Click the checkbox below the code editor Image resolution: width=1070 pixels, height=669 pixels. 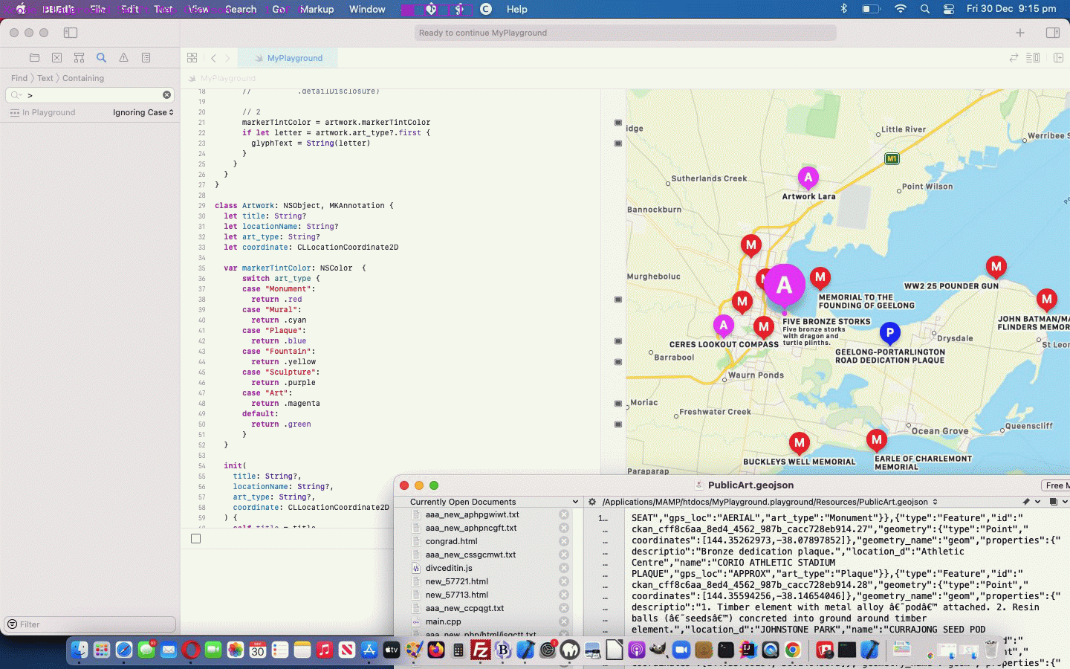195,538
